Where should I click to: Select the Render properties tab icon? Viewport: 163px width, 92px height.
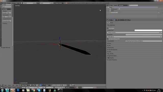(111, 20)
